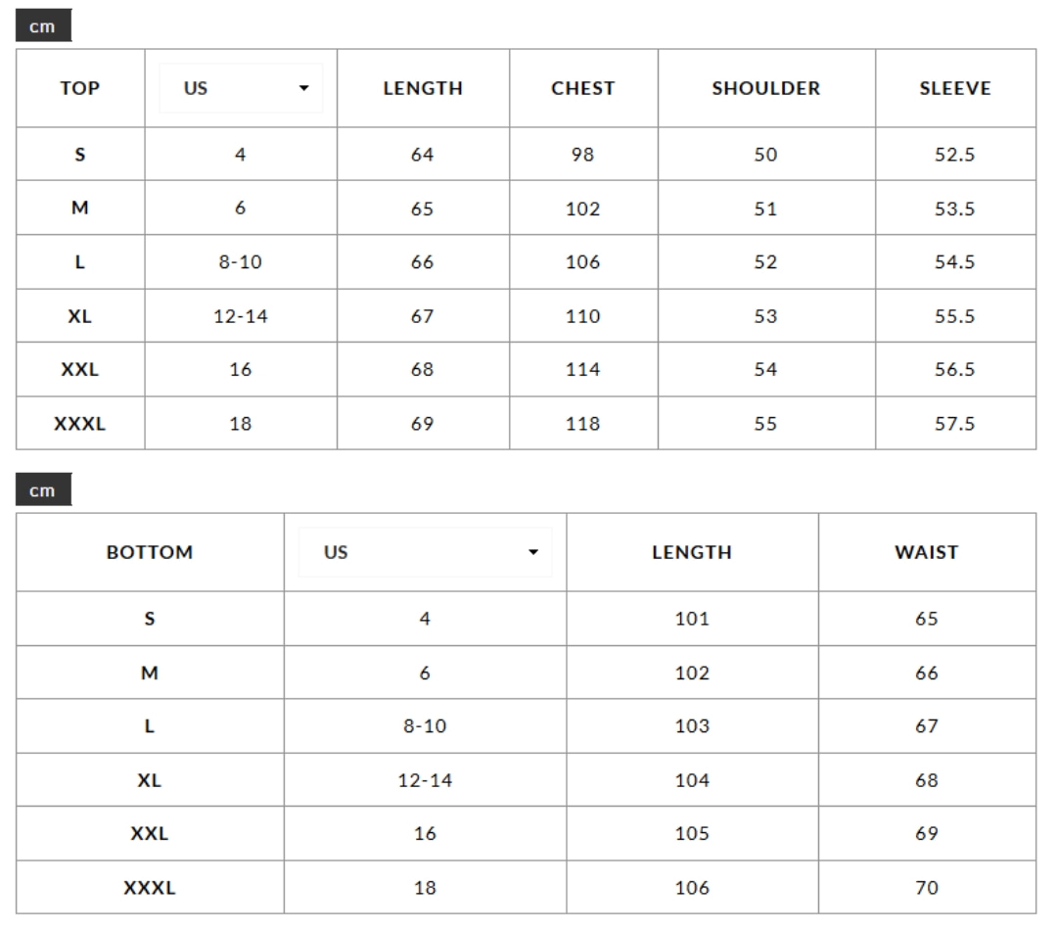This screenshot has height=930, width=1057.
Task: Expand the US size dropdown in BOTTOM table
Action: point(425,552)
